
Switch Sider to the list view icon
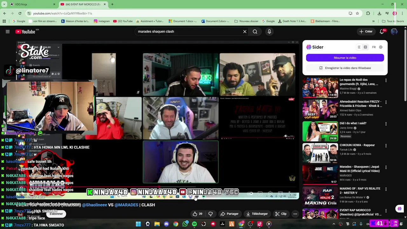click(x=359, y=47)
